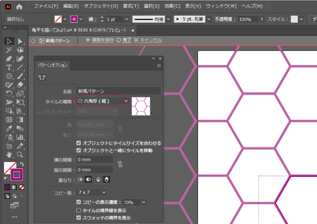The width and height of the screenshot is (317, 224).
Task: Select the Eyedropper tool
Action: coord(9,128)
